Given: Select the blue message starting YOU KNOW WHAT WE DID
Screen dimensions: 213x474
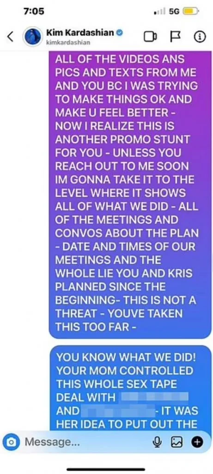Looking at the screenshot, I should click(x=130, y=388).
